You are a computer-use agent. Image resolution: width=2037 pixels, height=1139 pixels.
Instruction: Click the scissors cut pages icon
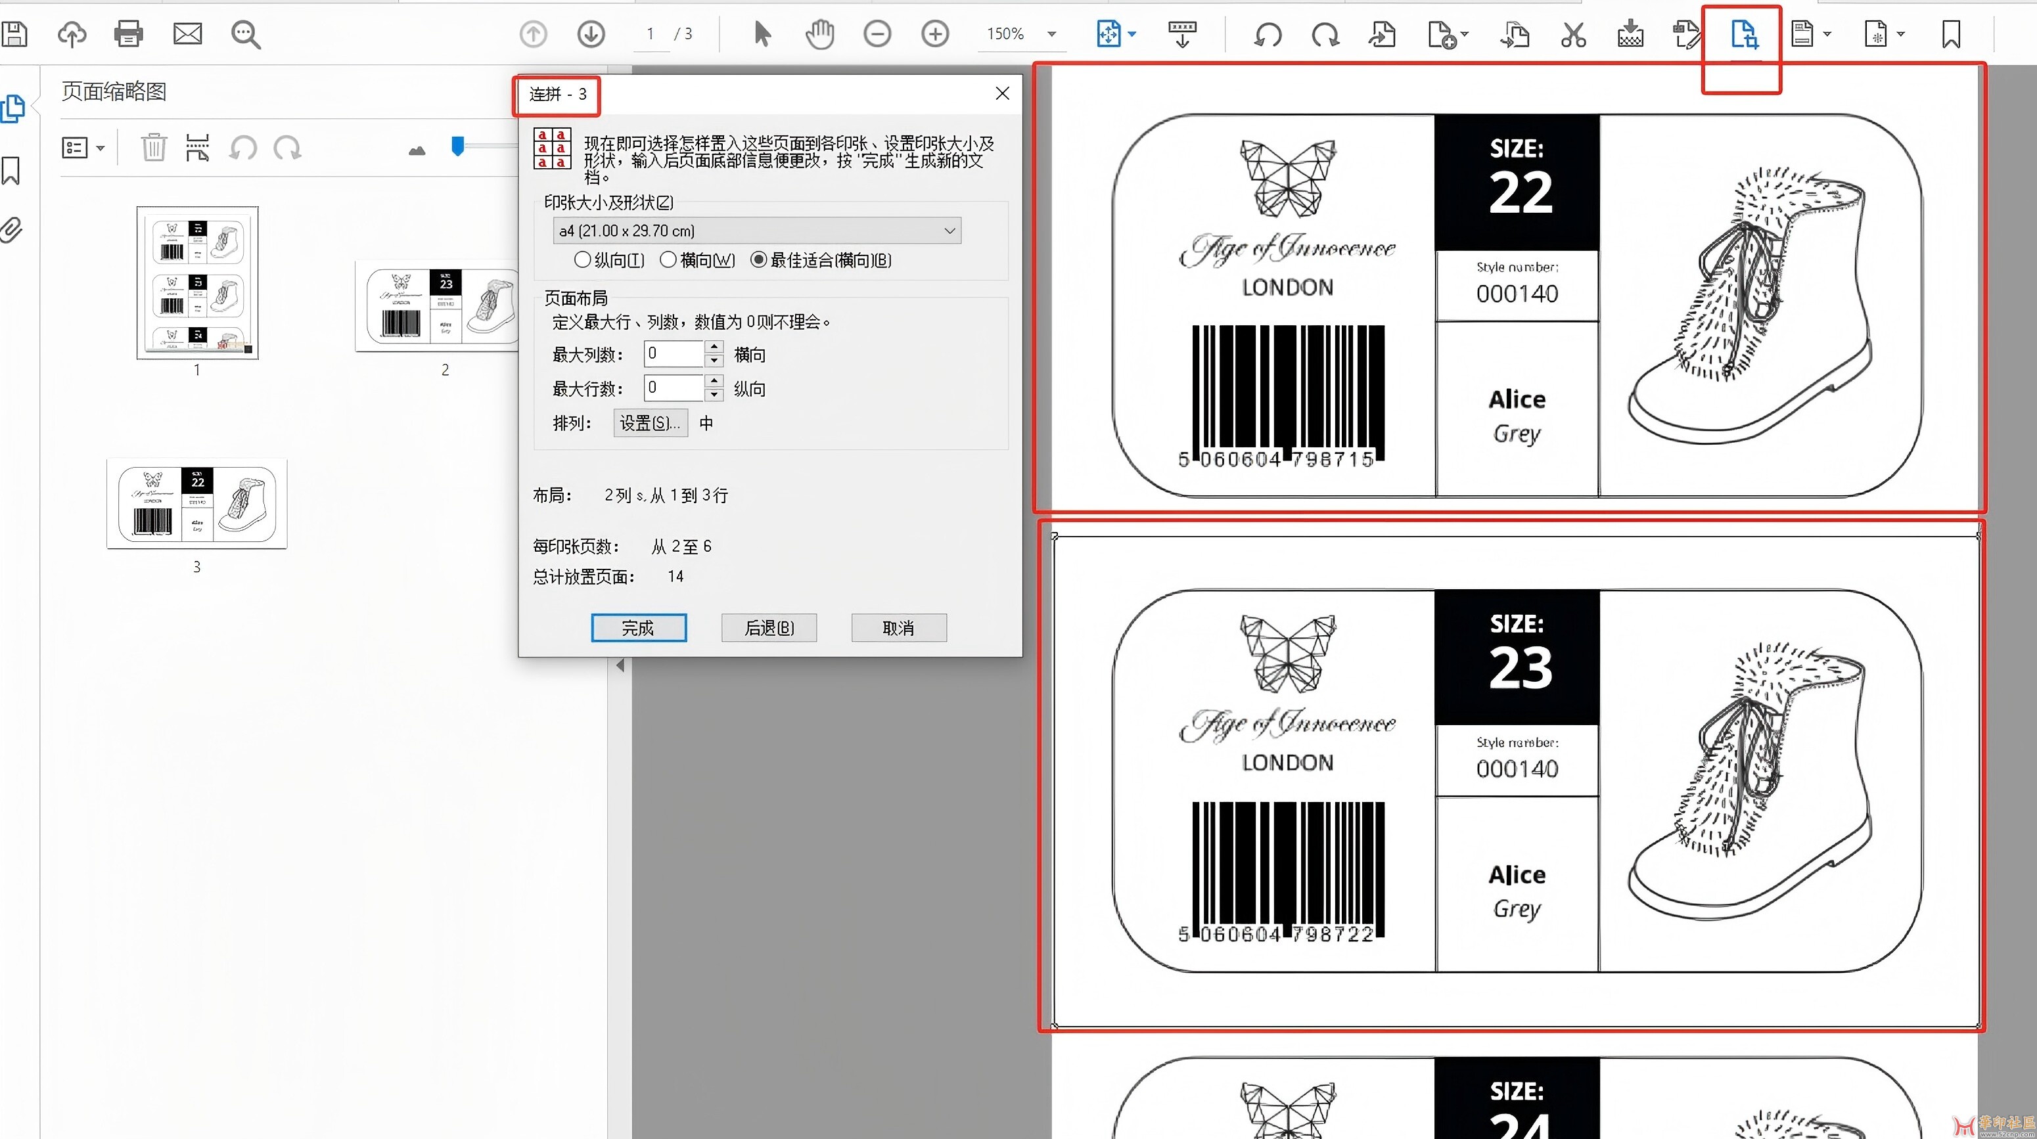pyautogui.click(x=1573, y=35)
